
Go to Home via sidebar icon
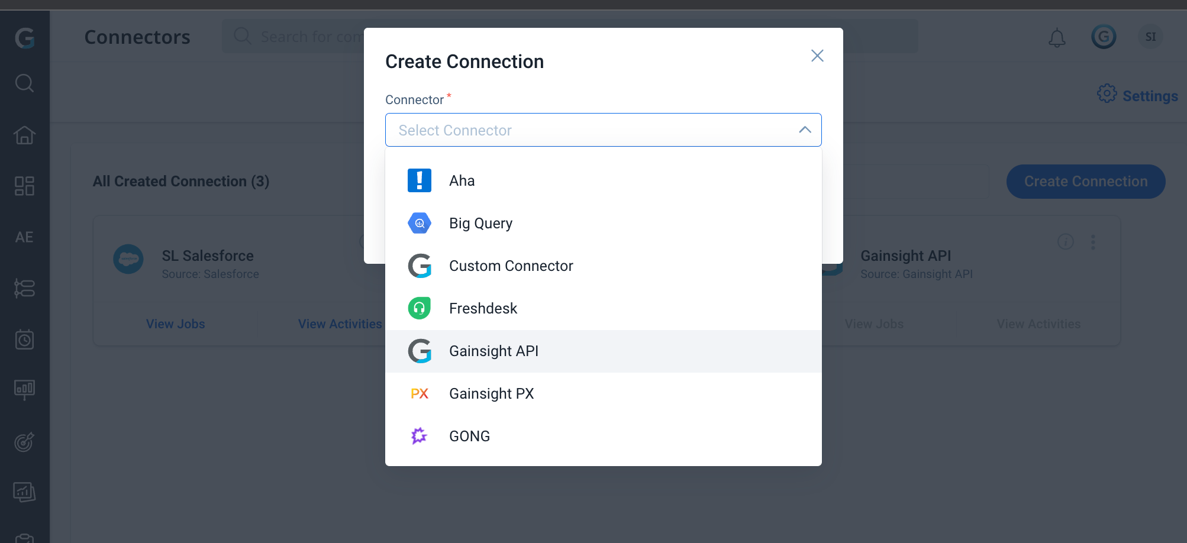24,135
